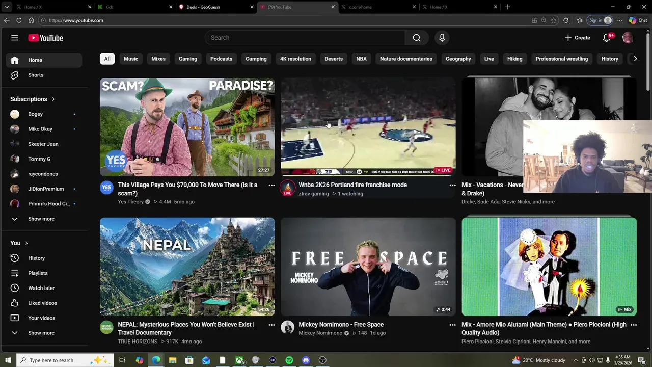The image size is (652, 367).
Task: Click the browser Sign in button
Action: click(x=600, y=20)
